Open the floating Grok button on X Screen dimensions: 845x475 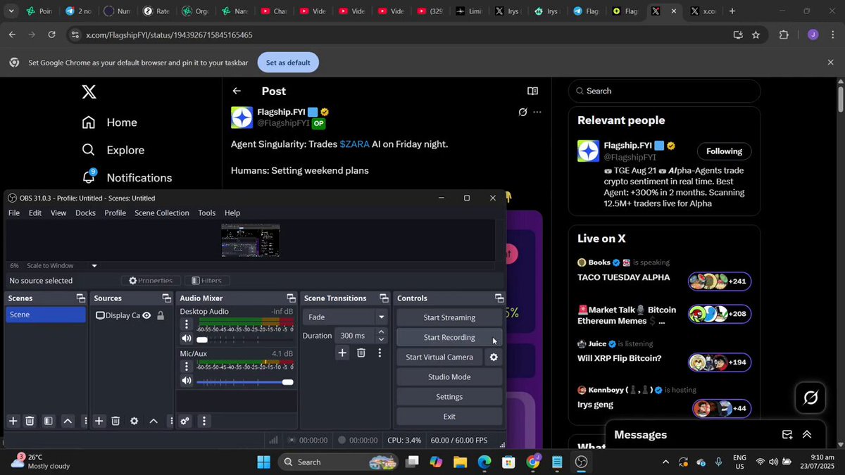click(x=810, y=398)
